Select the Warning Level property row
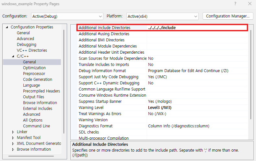The image size is (256, 161). [x=91, y=108]
